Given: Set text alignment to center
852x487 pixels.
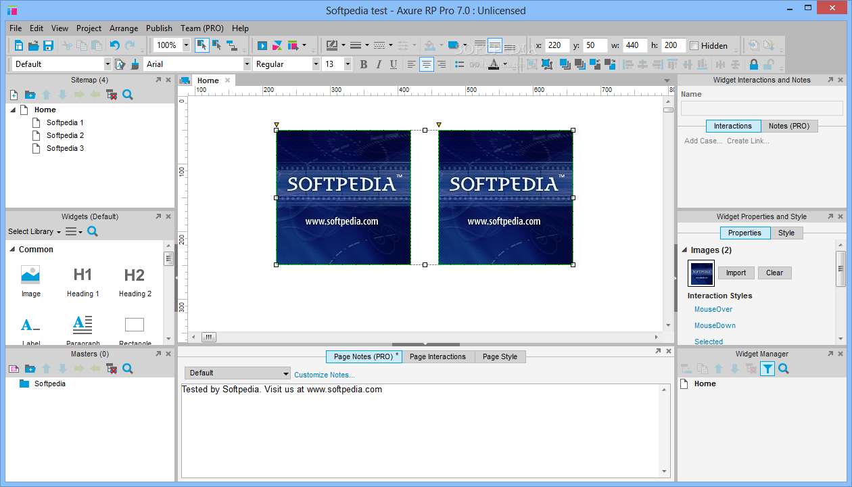Looking at the screenshot, I should (427, 64).
